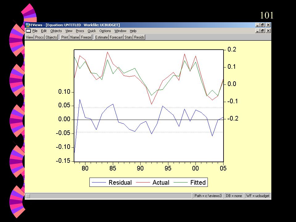
Task: Click the small box in the status bar
Action: (x=28, y=196)
